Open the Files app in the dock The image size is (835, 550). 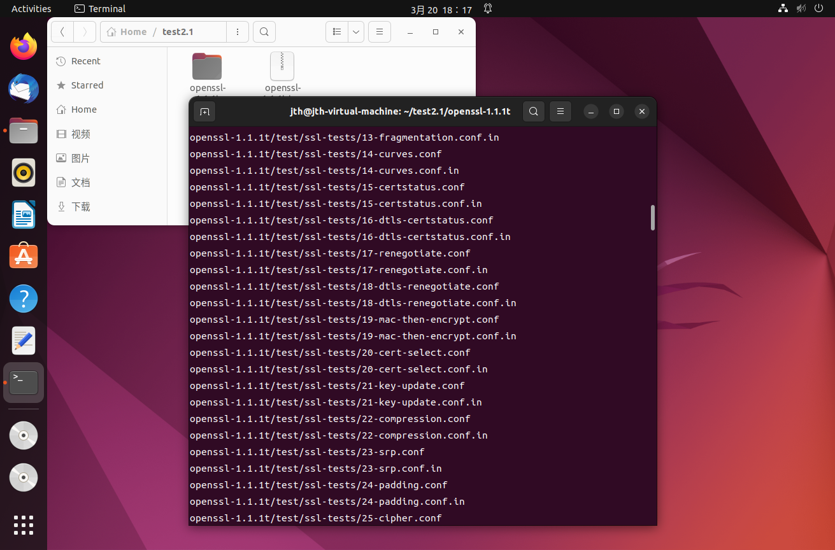pyautogui.click(x=24, y=130)
